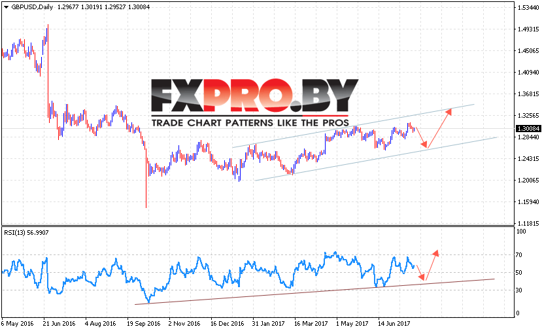Select the 1.45065 price axis label
The width and height of the screenshot is (542, 331).
click(x=528, y=51)
